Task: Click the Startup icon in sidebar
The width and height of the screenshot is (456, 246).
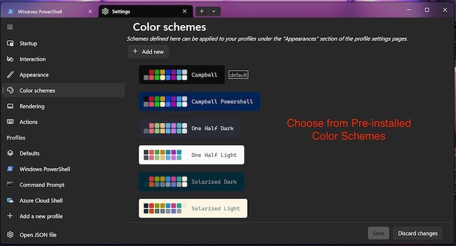Action: coord(10,43)
